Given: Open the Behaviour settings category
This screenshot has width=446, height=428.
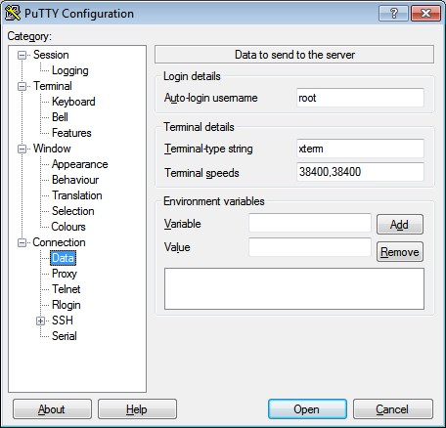Looking at the screenshot, I should point(75,180).
